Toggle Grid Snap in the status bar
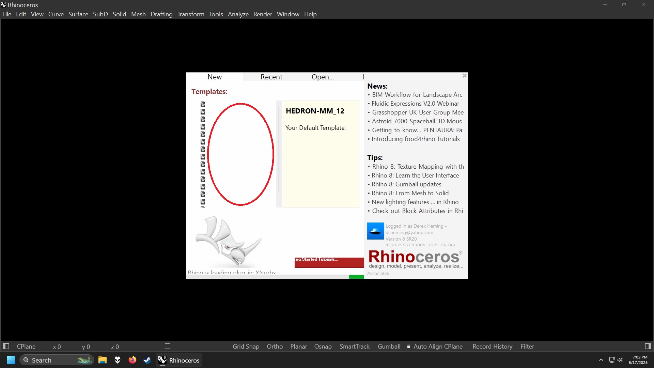This screenshot has height=368, width=654. 246,347
